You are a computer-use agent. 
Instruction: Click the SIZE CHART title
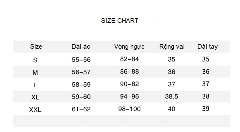pyautogui.click(x=120, y=21)
